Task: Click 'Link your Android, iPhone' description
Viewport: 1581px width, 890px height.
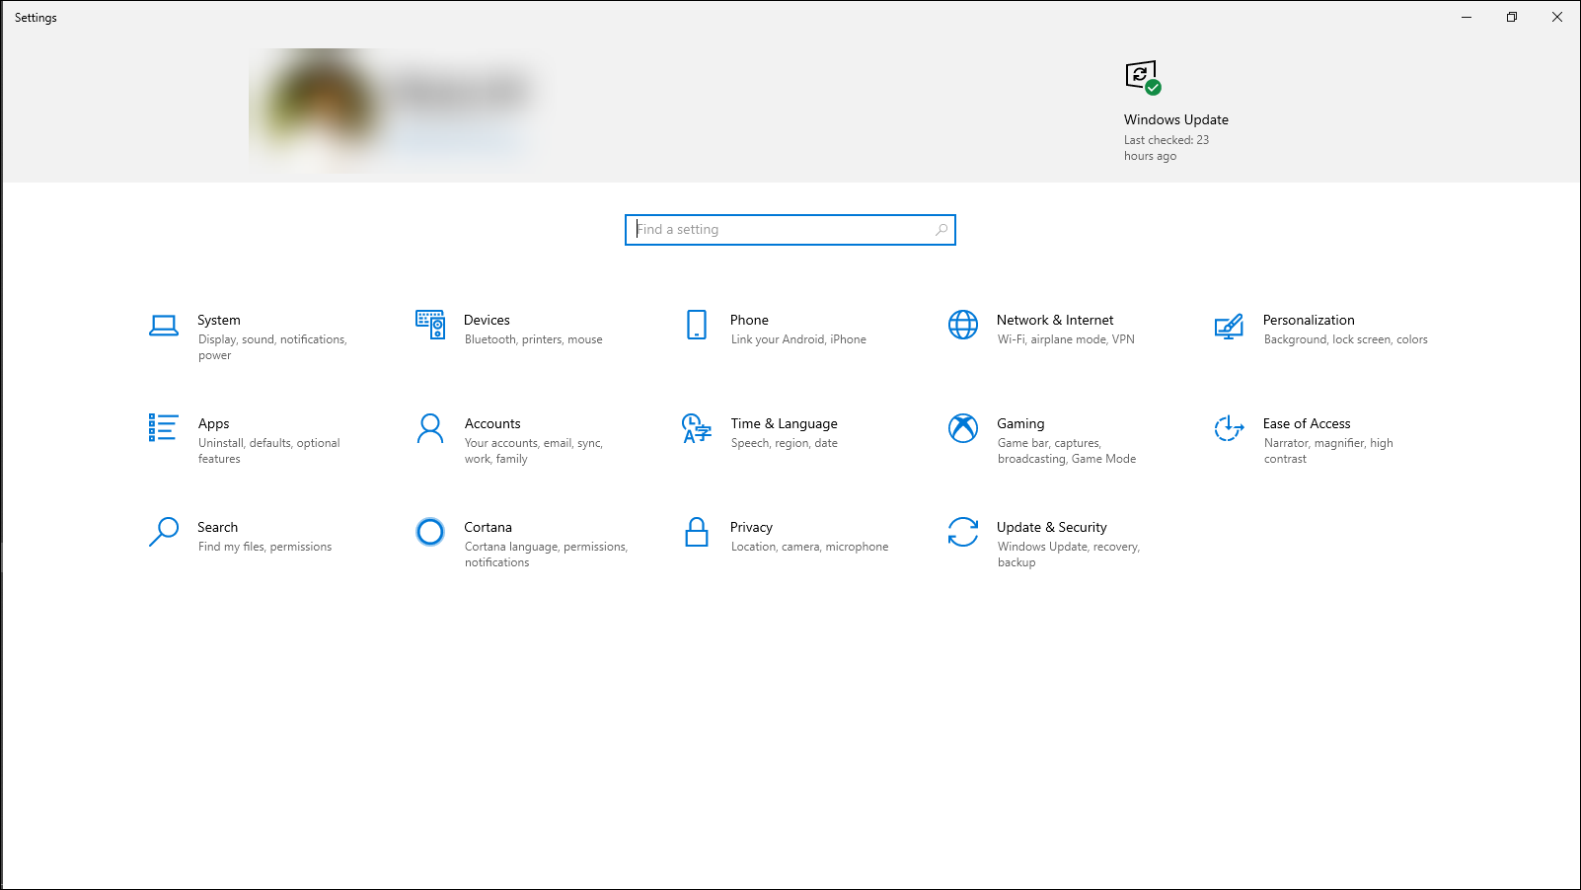Action: (798, 339)
